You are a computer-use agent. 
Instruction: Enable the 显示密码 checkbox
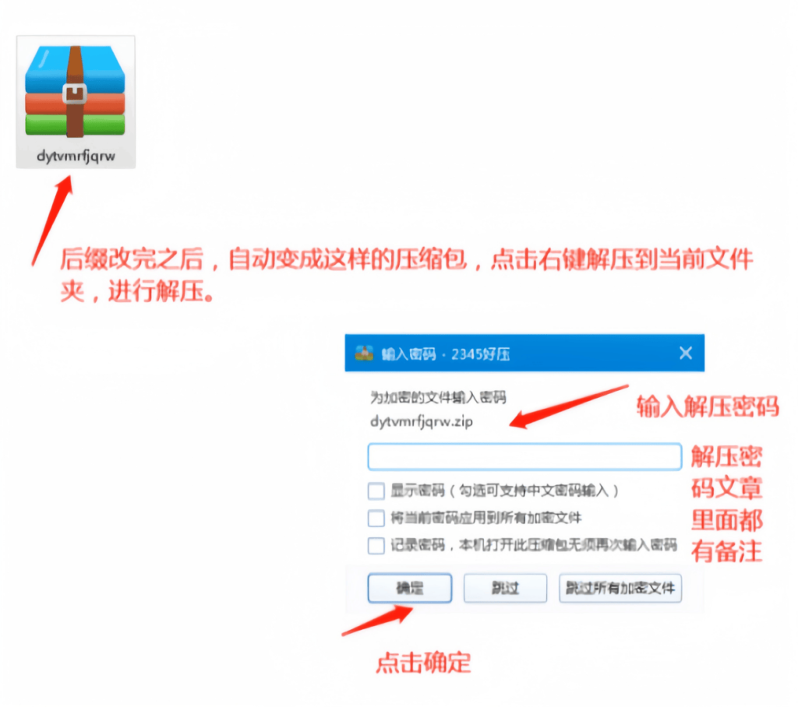pyautogui.click(x=376, y=491)
